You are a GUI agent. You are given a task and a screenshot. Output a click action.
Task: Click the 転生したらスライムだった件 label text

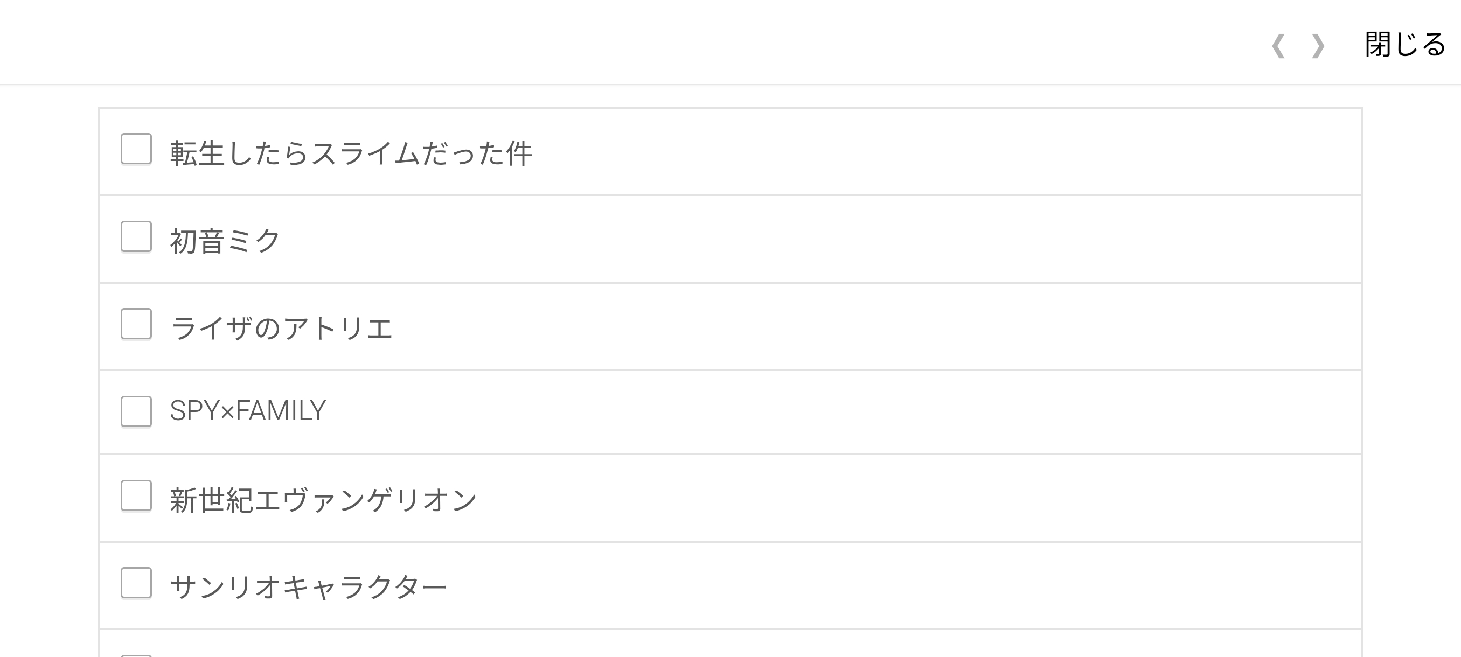click(x=351, y=153)
